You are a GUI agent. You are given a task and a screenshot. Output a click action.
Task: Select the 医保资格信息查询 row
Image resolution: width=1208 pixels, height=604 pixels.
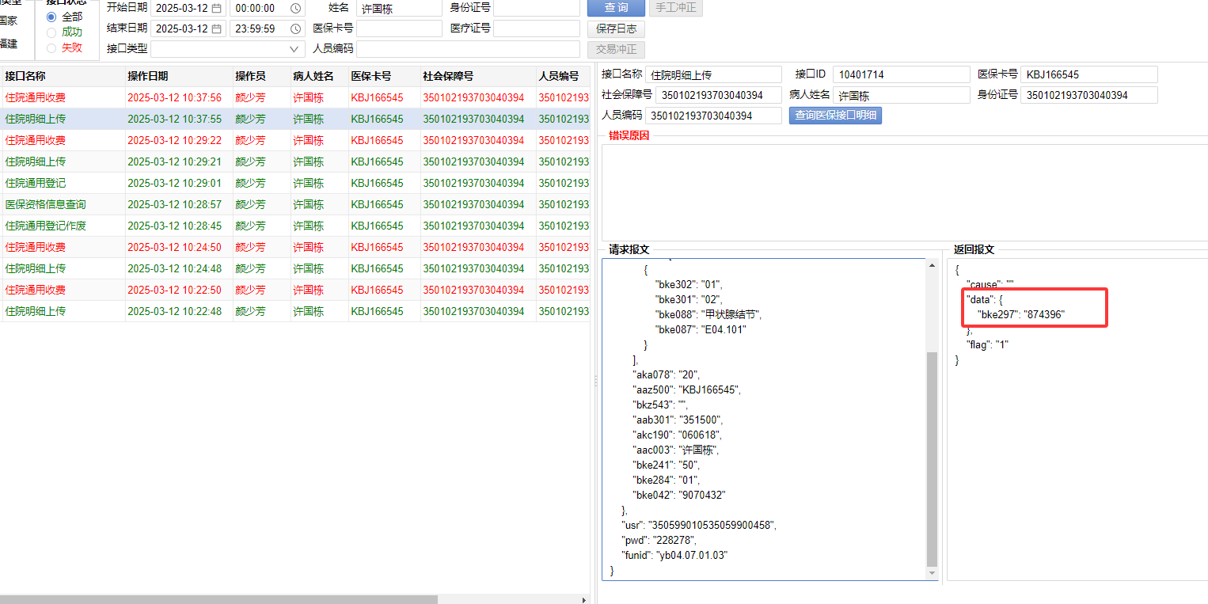click(x=295, y=205)
